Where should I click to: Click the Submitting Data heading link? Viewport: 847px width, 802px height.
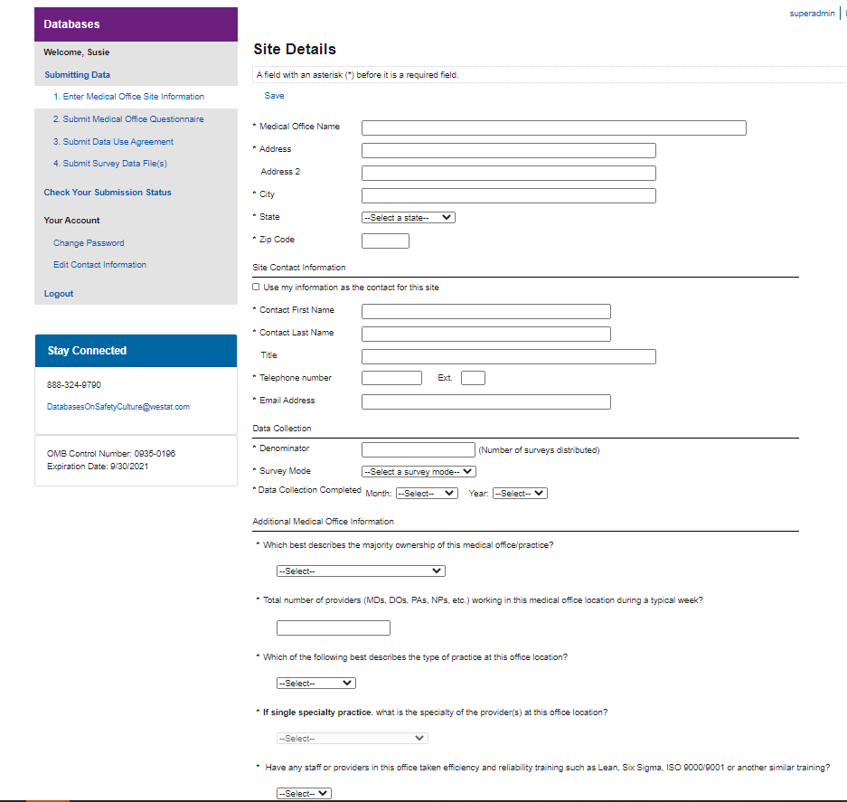coord(77,74)
